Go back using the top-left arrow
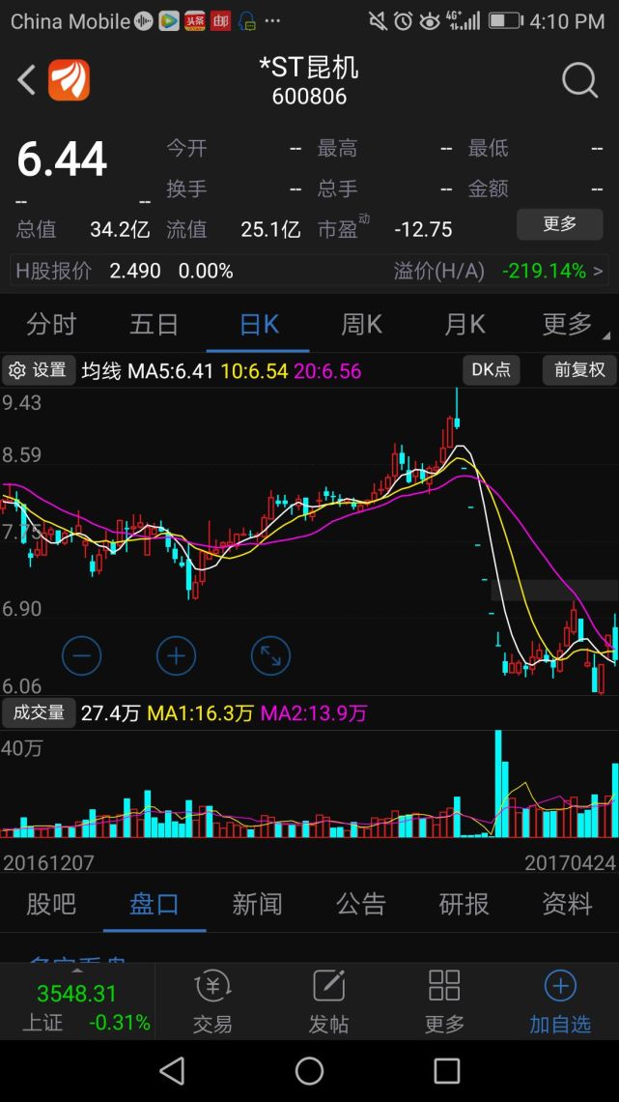 pyautogui.click(x=26, y=80)
